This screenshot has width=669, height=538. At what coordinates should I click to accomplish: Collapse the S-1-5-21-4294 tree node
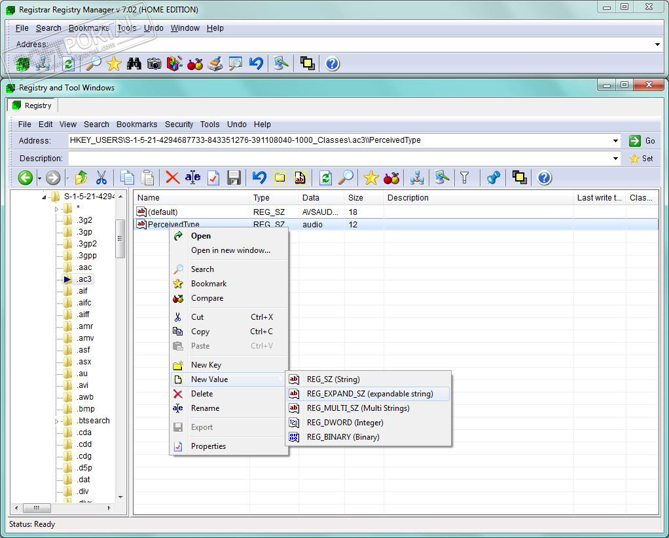pyautogui.click(x=44, y=197)
